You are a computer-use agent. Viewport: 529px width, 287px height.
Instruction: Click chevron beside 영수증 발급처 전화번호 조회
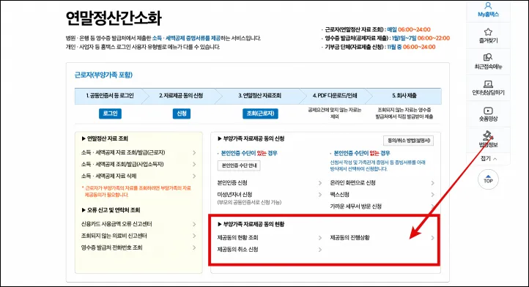click(194, 247)
